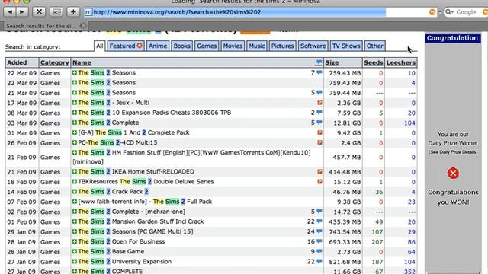Viewport: 488px width, 274px height.
Task: Switch to the TV Shows category tab
Action: click(x=346, y=46)
